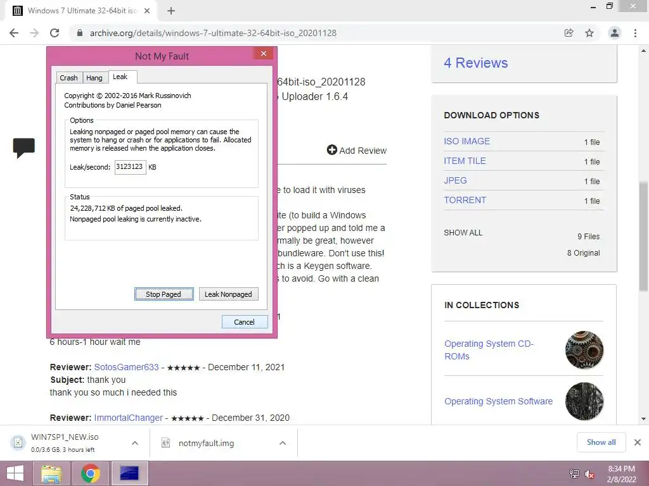Viewport: 649px width, 486px height.
Task: Click Cancel in Not My Fault dialog
Action: pos(245,322)
